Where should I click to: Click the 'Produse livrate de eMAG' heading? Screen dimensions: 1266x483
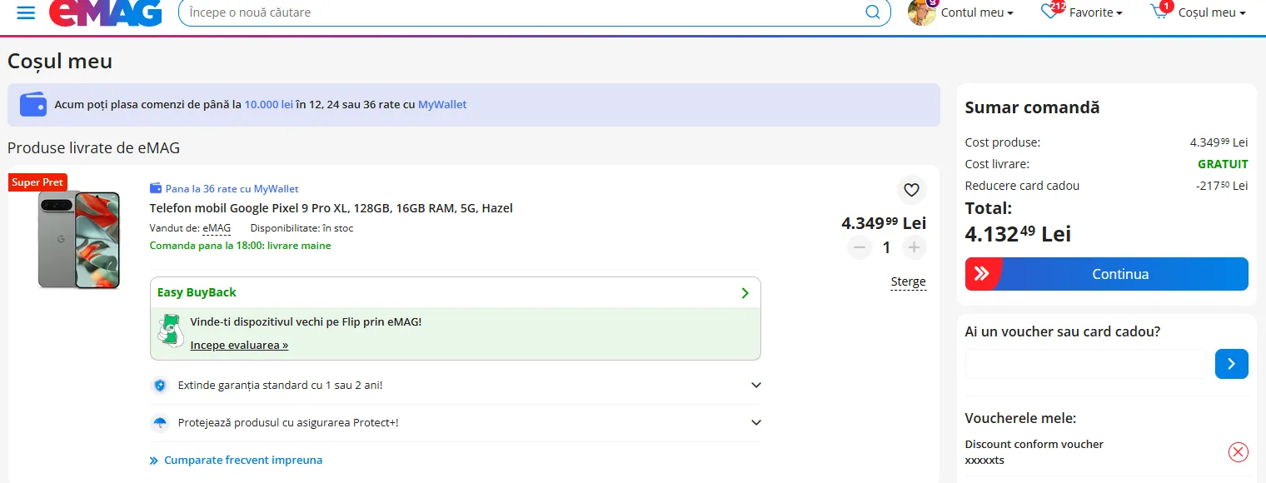tap(93, 148)
